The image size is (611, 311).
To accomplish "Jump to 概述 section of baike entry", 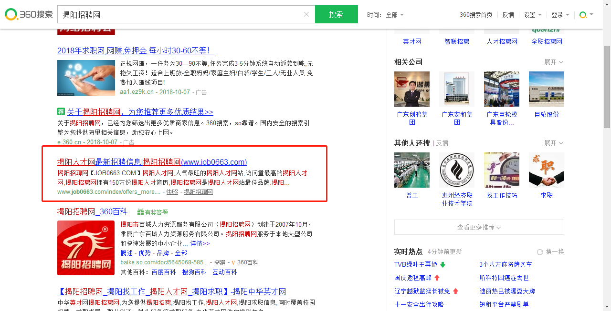I will 126,253.
